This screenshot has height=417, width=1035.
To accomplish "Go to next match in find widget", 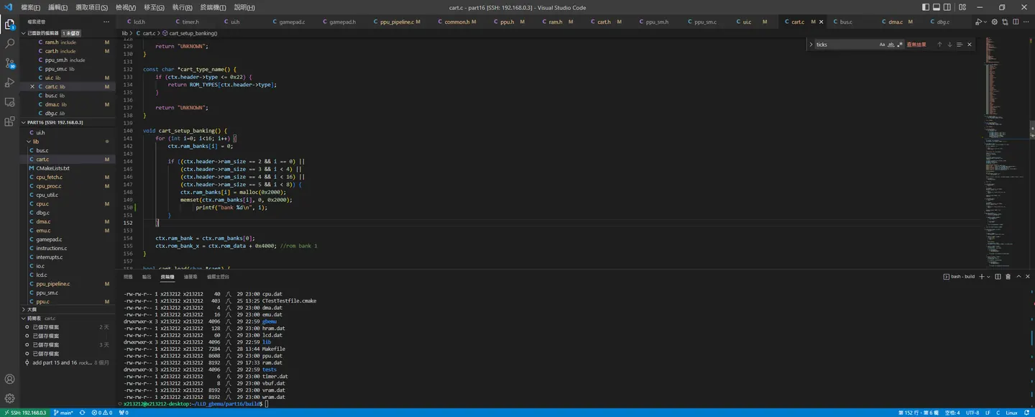I will (x=949, y=45).
